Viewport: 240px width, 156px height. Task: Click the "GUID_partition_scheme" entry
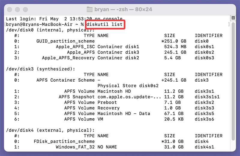click(65, 41)
